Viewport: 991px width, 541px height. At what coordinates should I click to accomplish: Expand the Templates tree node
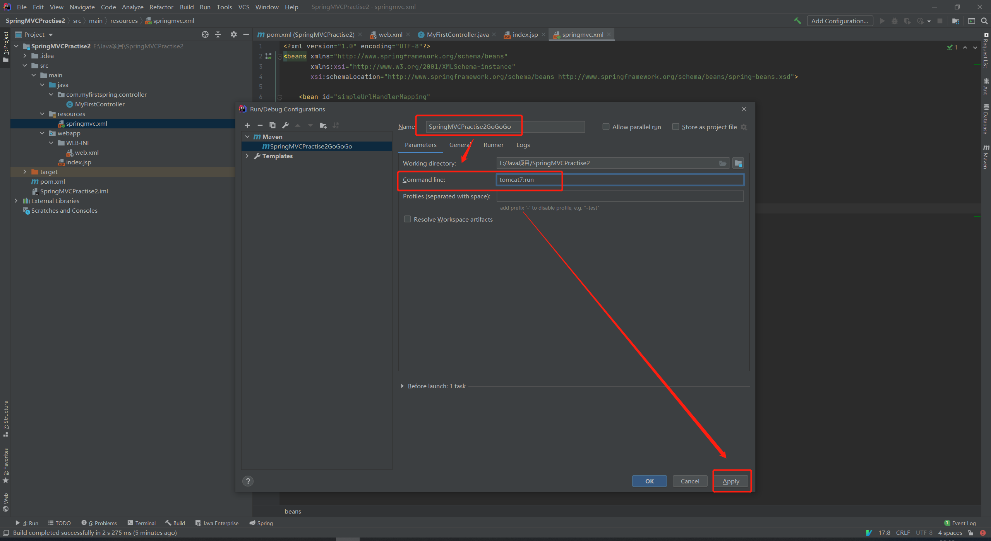247,156
